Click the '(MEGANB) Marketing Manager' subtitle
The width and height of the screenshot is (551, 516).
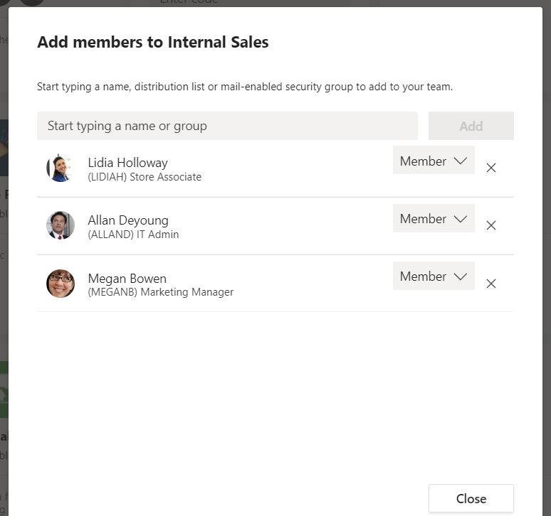click(160, 292)
